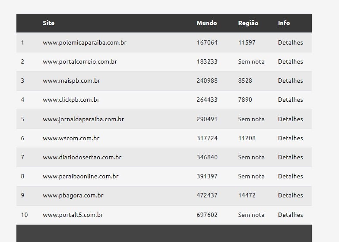
Task: Select Mundo value 472437
Action: (207, 195)
